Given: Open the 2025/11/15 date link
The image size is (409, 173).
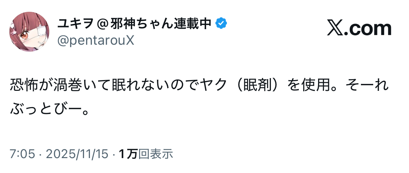Looking at the screenshot, I should (x=78, y=154).
